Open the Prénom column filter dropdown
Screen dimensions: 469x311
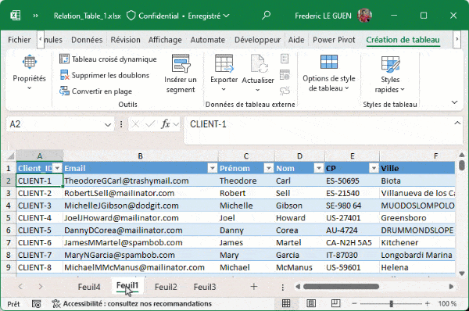pos(269,168)
